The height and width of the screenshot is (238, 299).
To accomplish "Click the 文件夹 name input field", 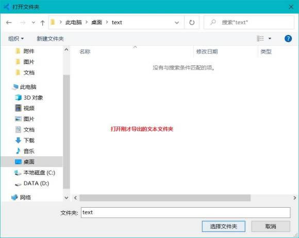I will [x=186, y=212].
